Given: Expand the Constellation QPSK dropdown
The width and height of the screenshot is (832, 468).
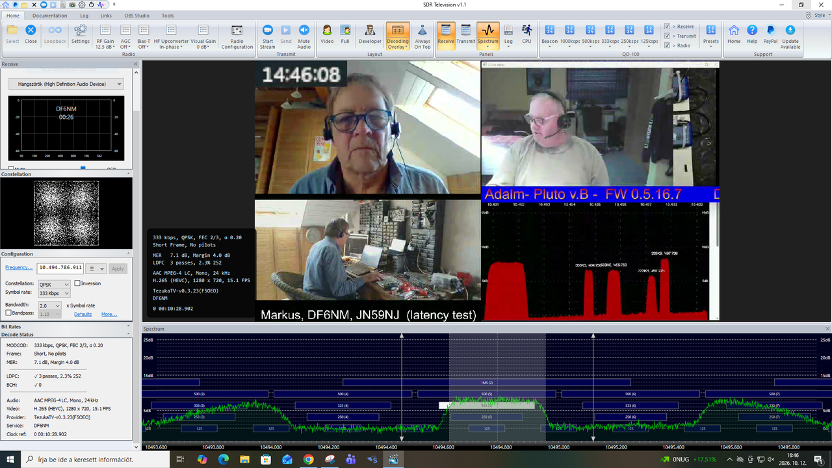Looking at the screenshot, I should pyautogui.click(x=54, y=284).
